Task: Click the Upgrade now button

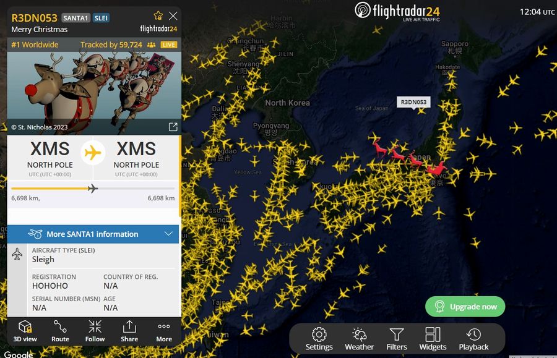Action: 465,307
